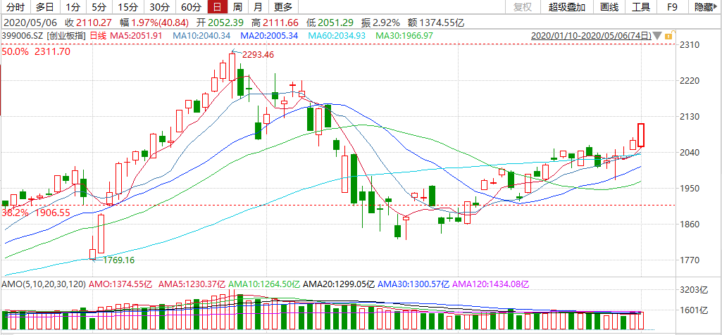Screen dimensions: 722x335
Task: Switch to the 月 monthly tab
Action: click(259, 7)
